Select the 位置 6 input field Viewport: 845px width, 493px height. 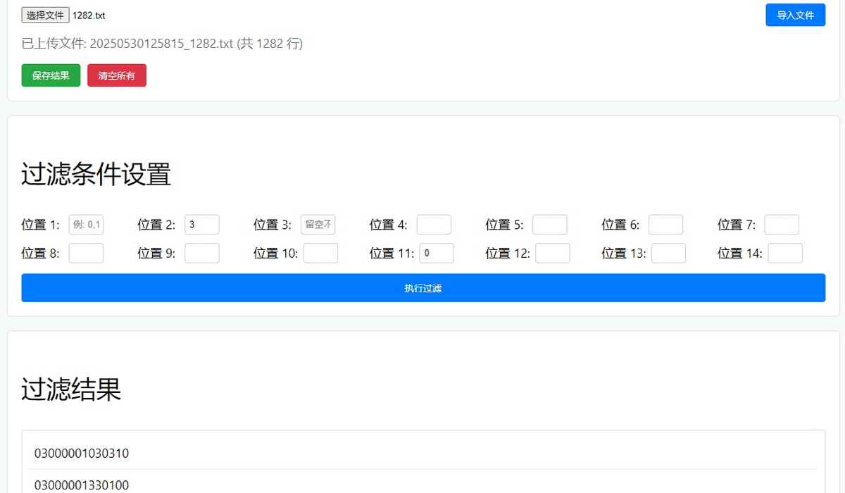pos(665,225)
